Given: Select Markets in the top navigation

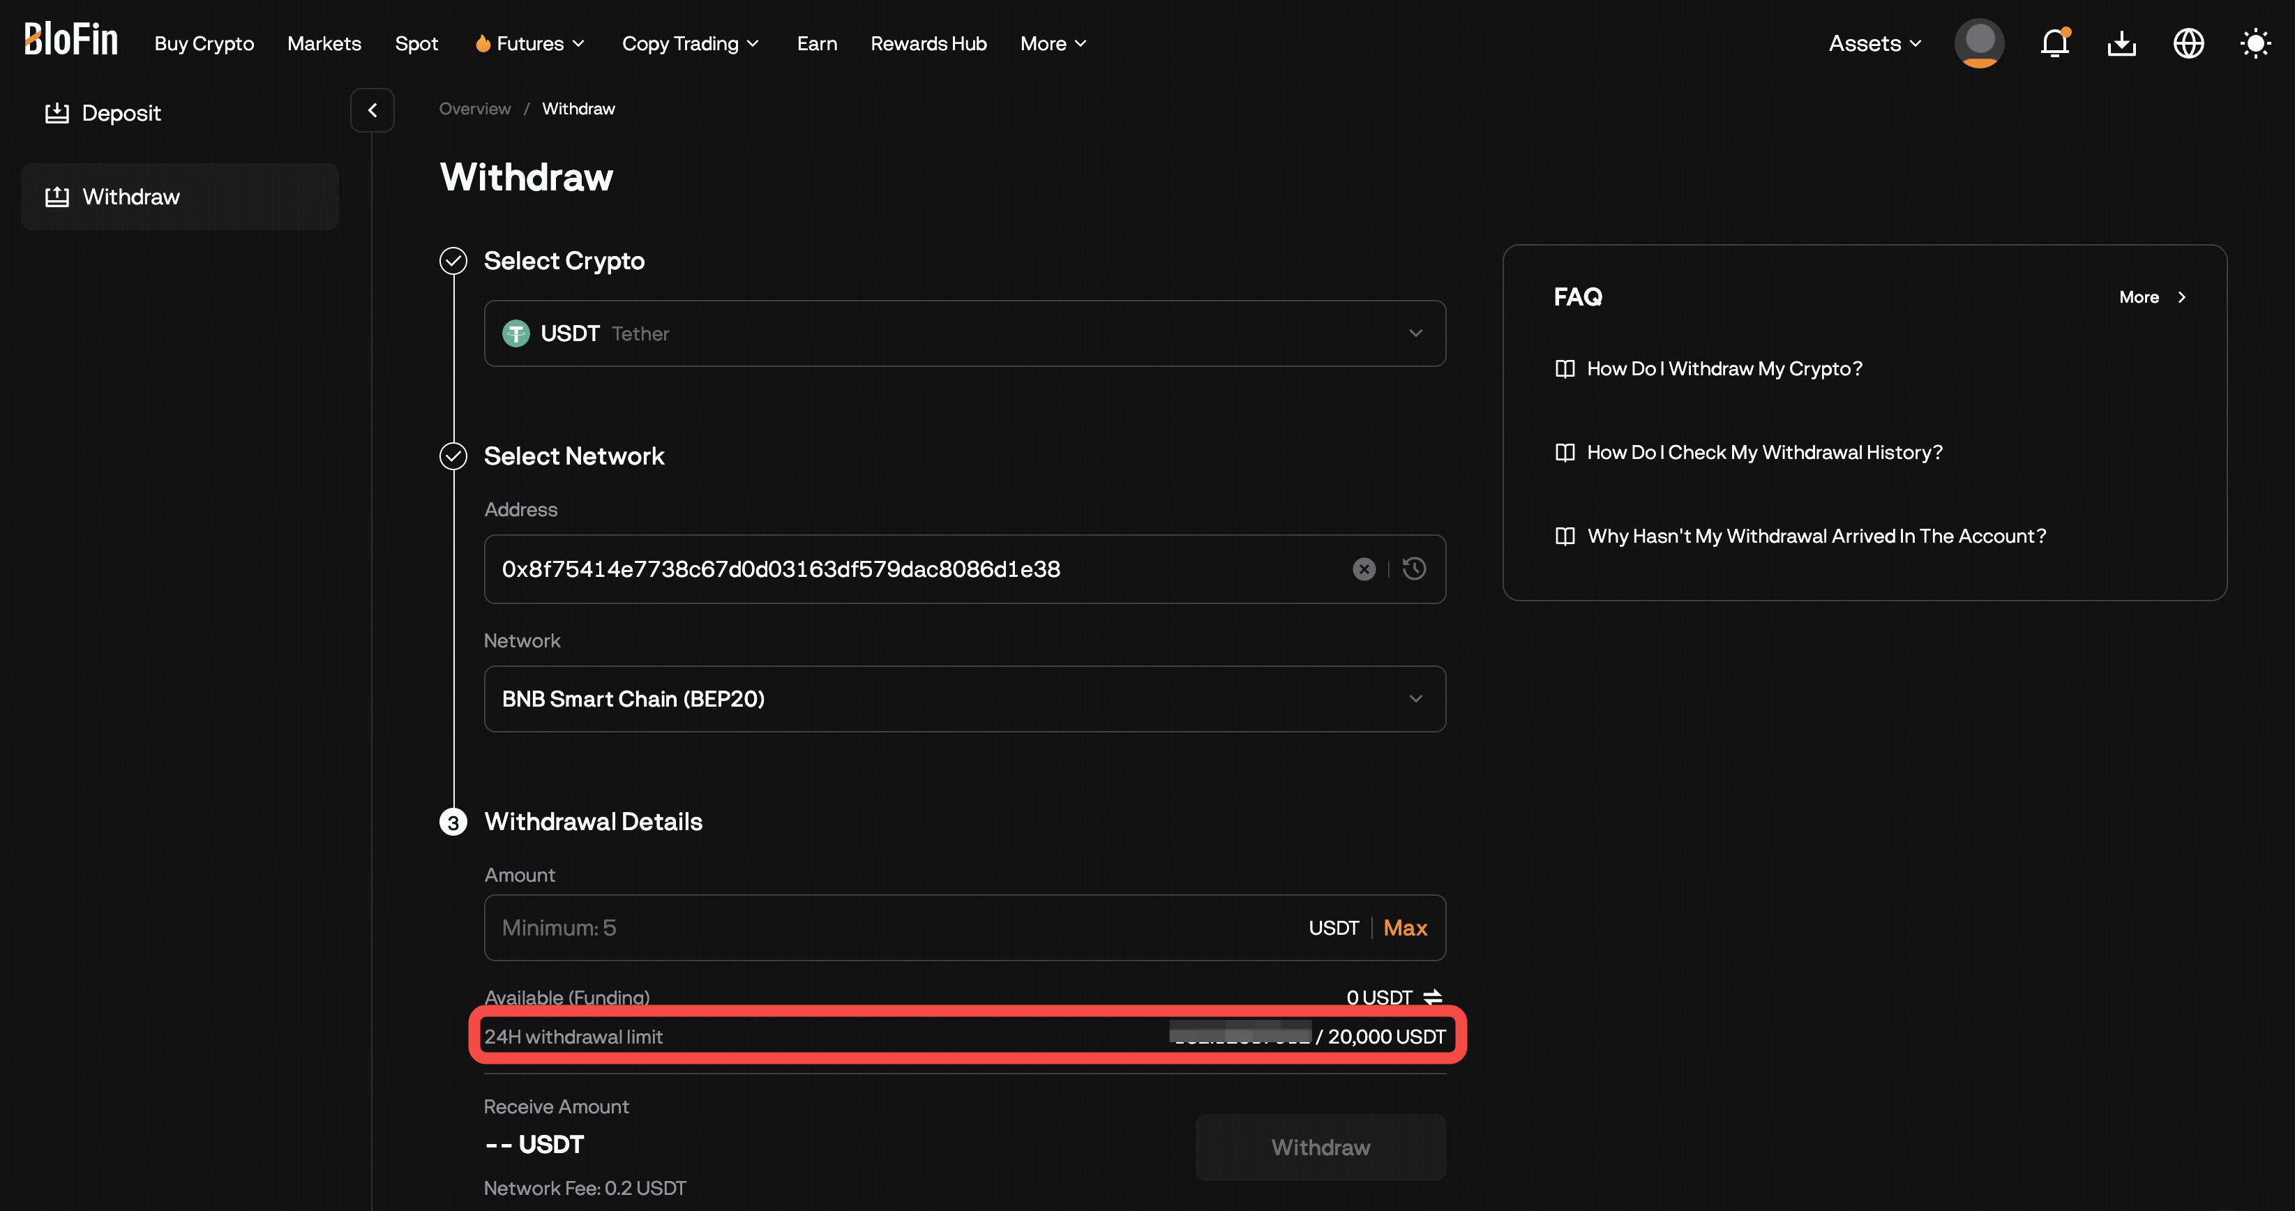Looking at the screenshot, I should pos(324,43).
